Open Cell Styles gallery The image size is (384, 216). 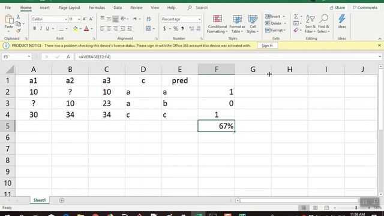pos(253,24)
